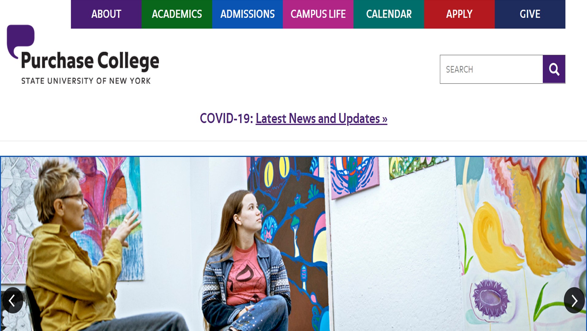Screen dimensions: 587x331
Task: Click State University of New York tagline
Action: [86, 81]
